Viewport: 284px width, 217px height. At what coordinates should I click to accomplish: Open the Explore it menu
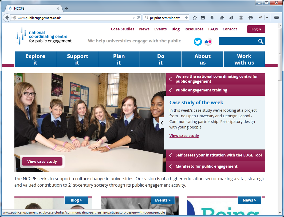coord(35,59)
